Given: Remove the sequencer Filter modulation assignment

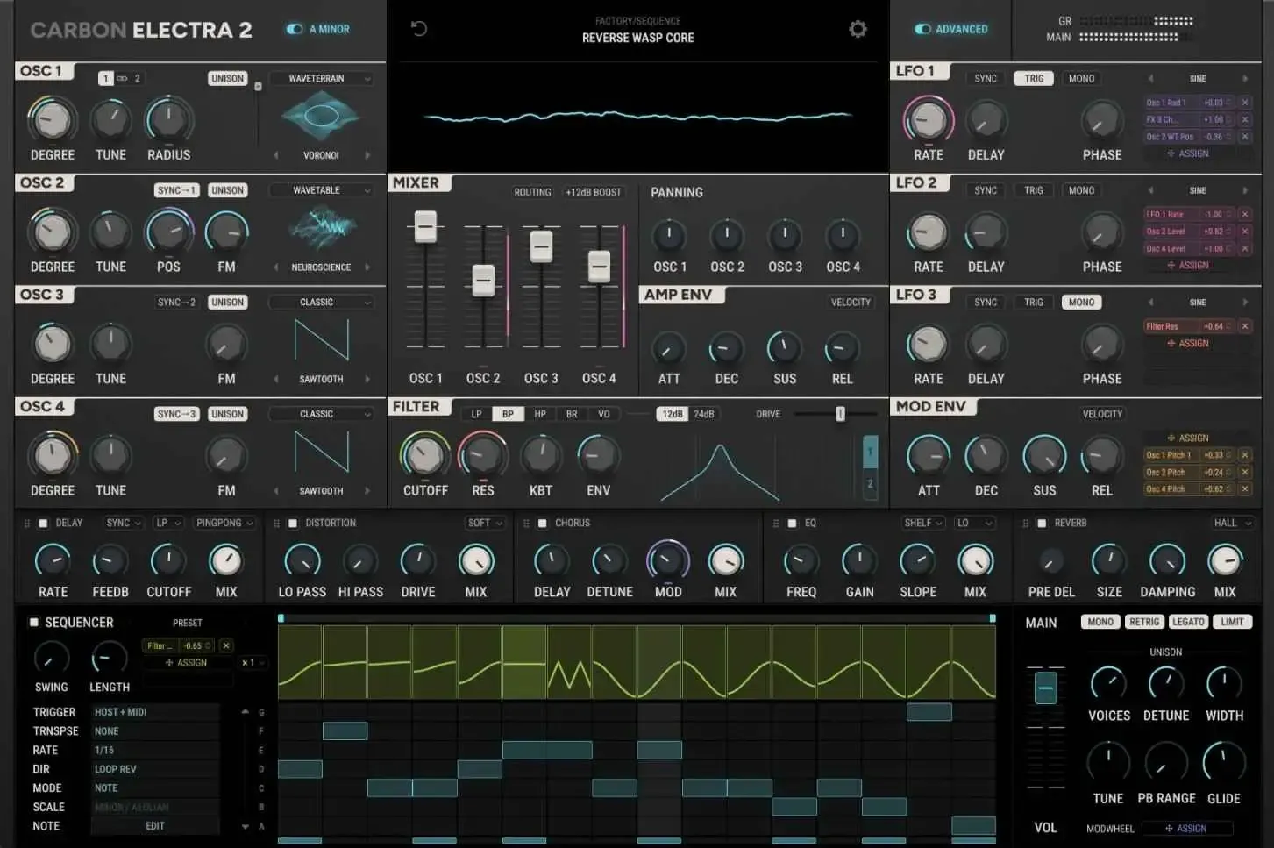Looking at the screenshot, I should 226,645.
